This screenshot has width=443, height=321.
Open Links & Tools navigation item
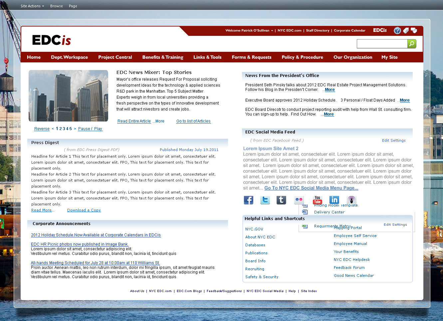pyautogui.click(x=207, y=57)
